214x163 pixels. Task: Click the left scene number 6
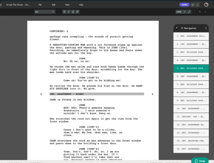point(41,94)
